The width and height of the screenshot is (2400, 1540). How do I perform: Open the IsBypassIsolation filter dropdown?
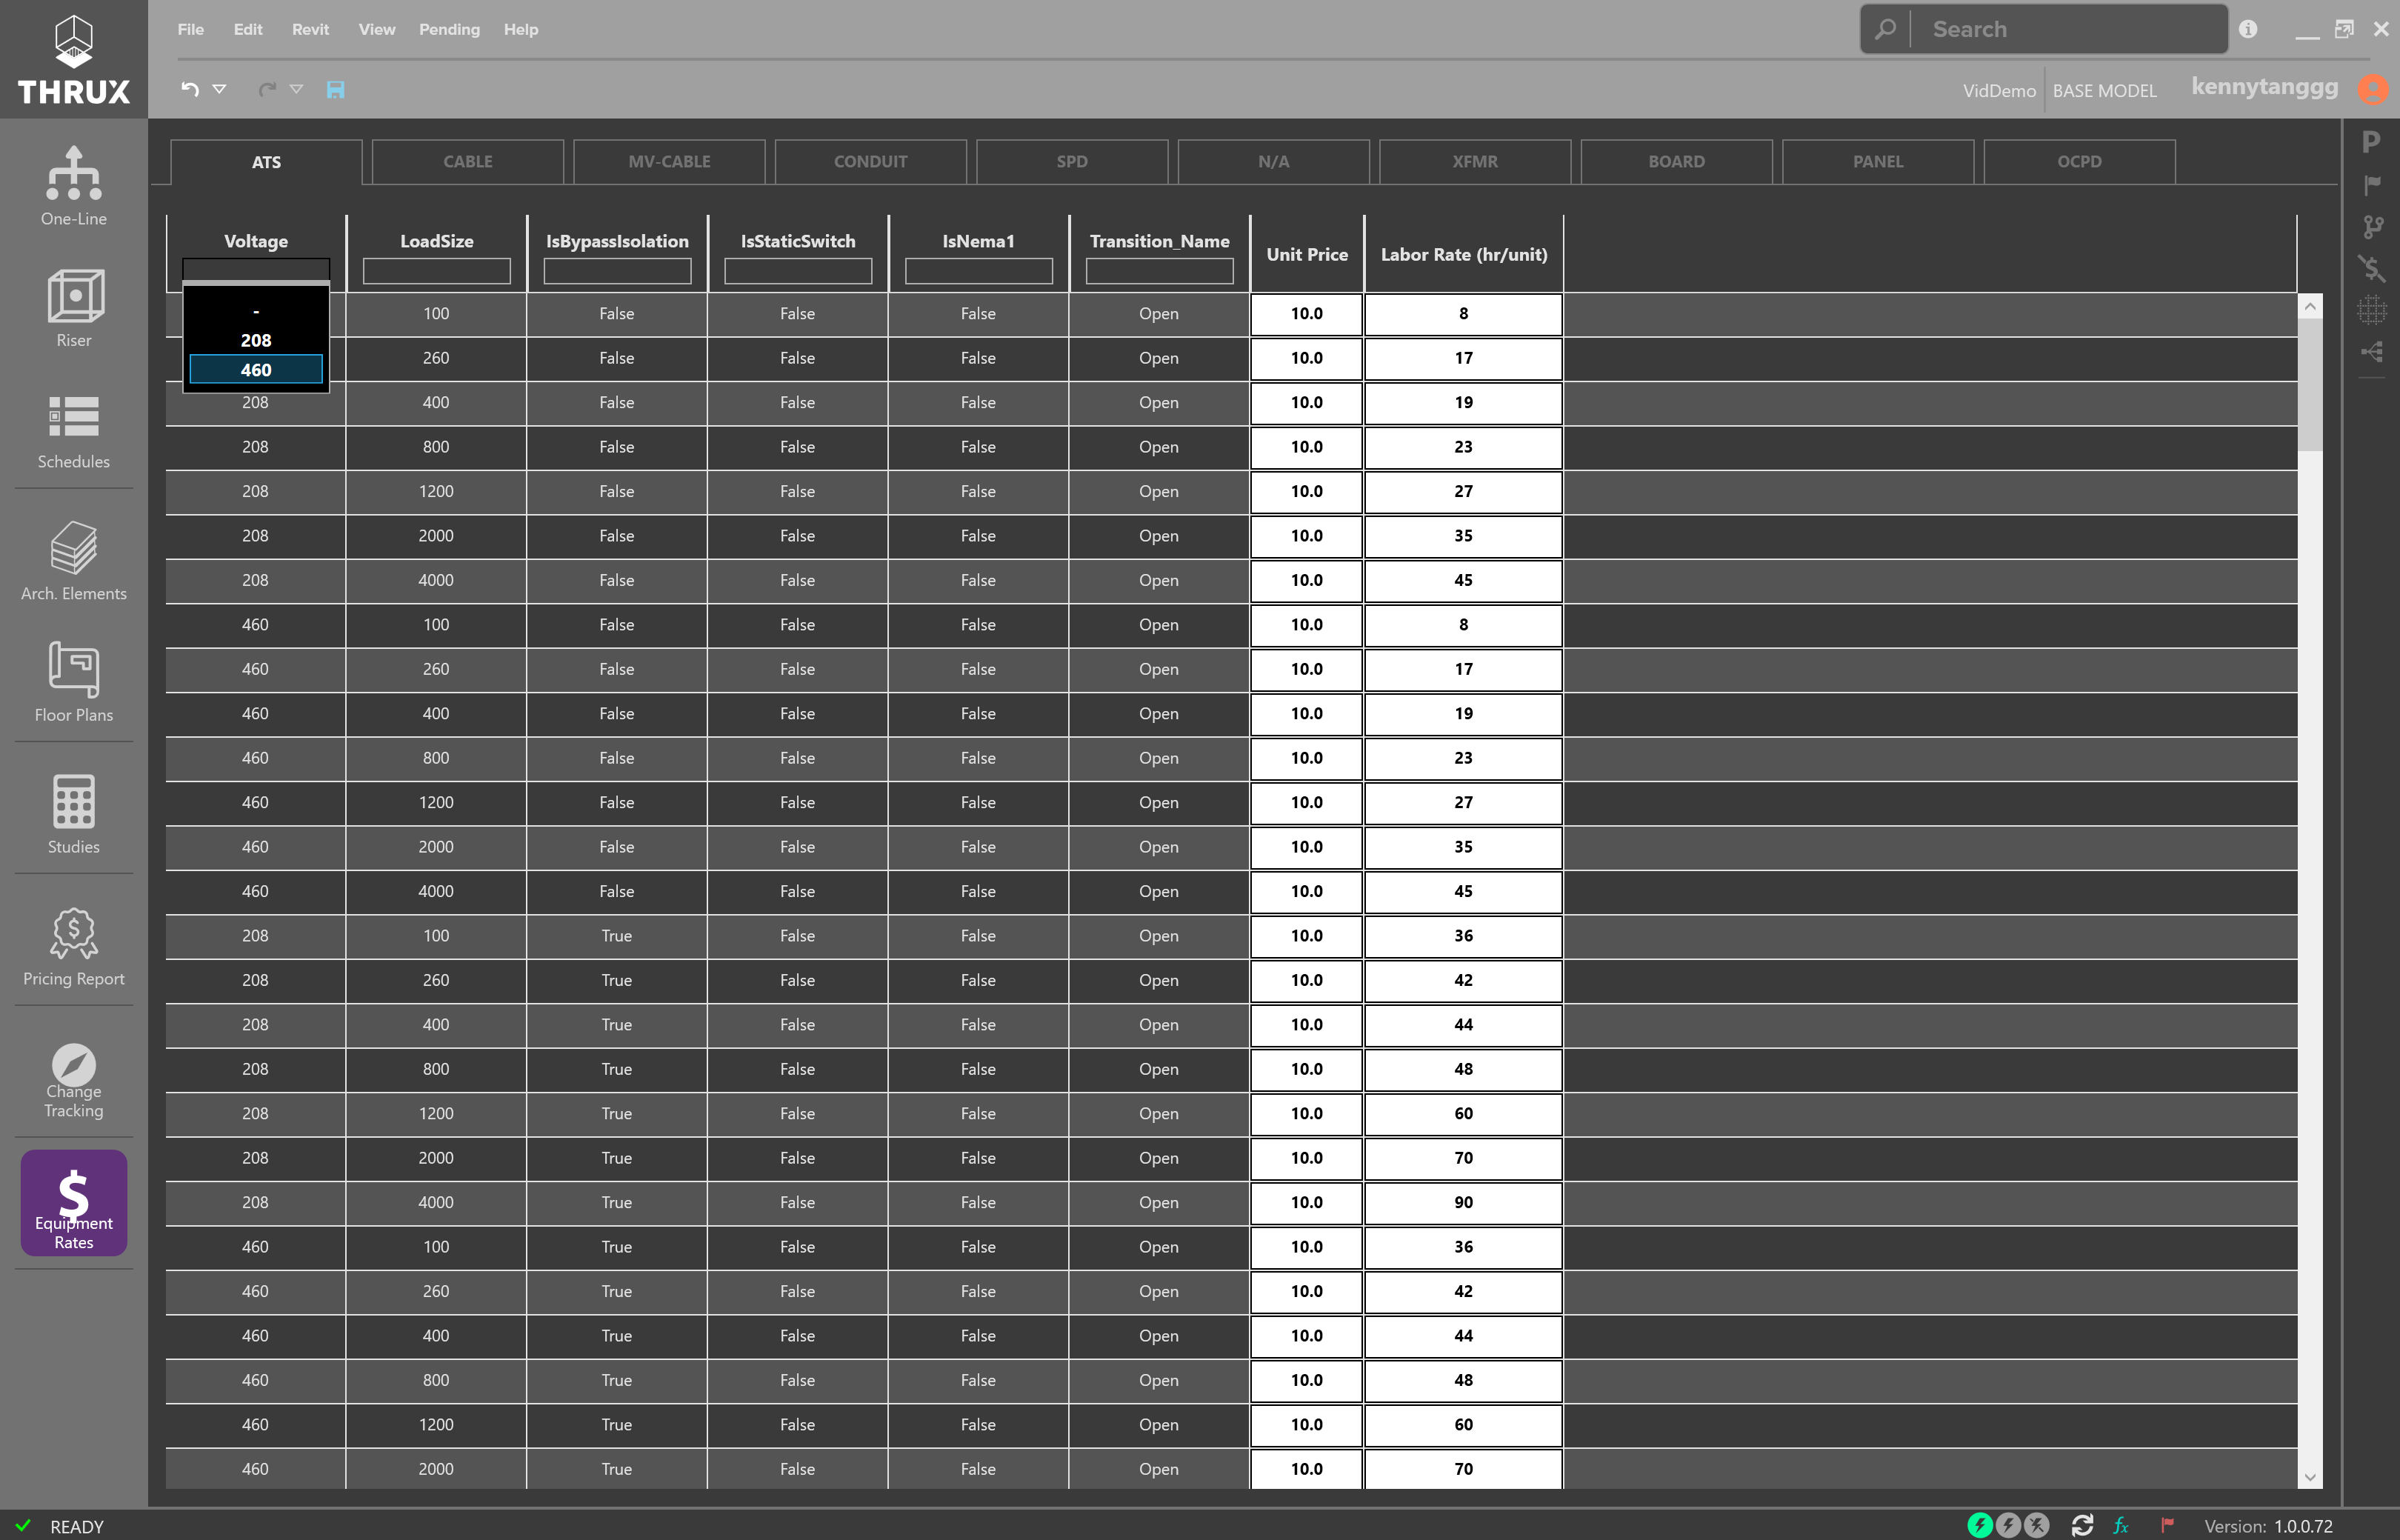point(617,271)
